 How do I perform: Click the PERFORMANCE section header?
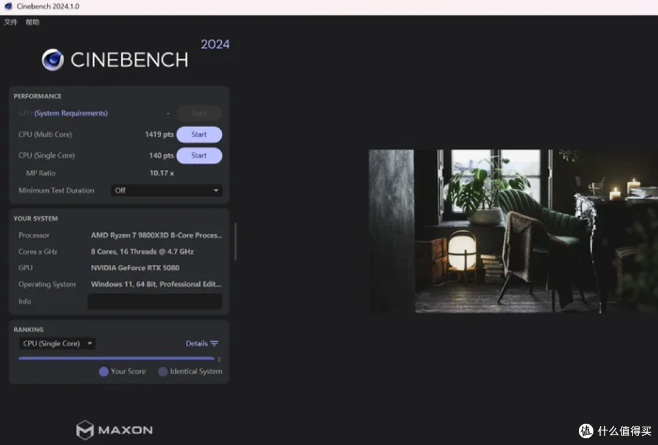coord(37,96)
